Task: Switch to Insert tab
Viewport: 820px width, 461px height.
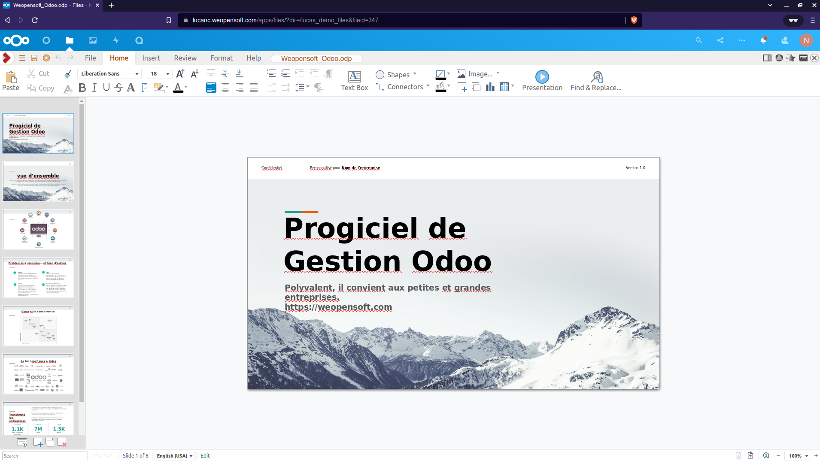Action: [151, 58]
